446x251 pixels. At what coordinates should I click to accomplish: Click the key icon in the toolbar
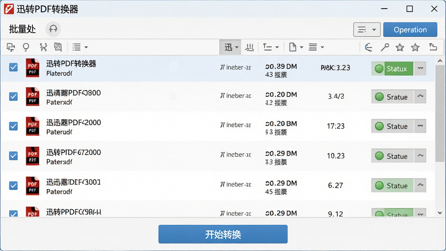[385, 47]
